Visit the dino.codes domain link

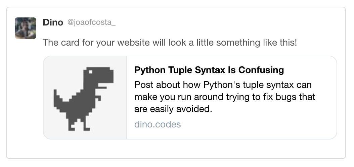(x=158, y=124)
